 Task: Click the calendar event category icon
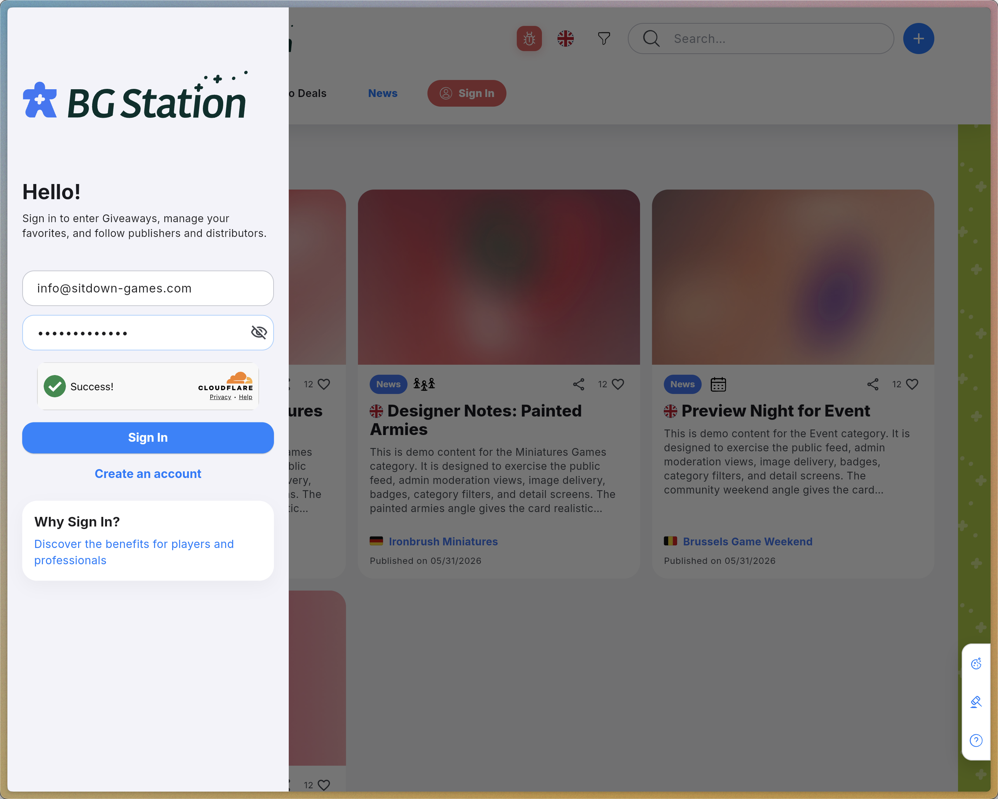[x=718, y=384]
